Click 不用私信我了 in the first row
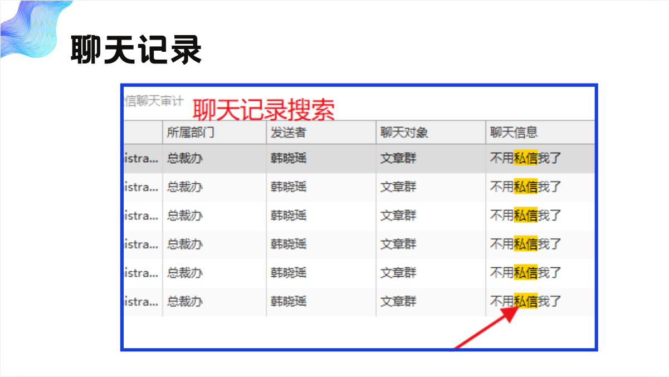The width and height of the screenshot is (669, 377). [525, 158]
